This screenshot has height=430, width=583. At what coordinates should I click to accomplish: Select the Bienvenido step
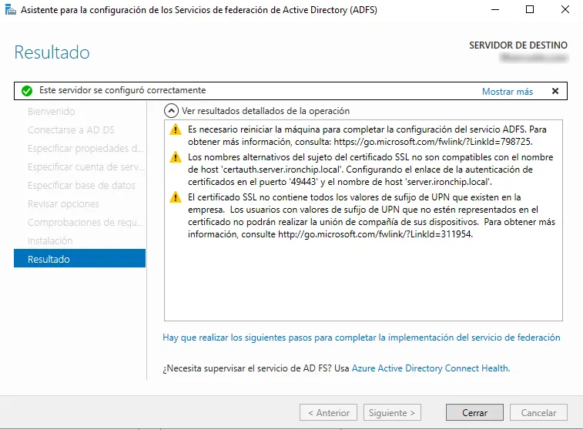tap(52, 111)
